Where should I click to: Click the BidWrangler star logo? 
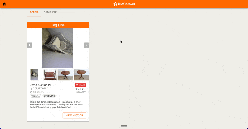point(115,4)
